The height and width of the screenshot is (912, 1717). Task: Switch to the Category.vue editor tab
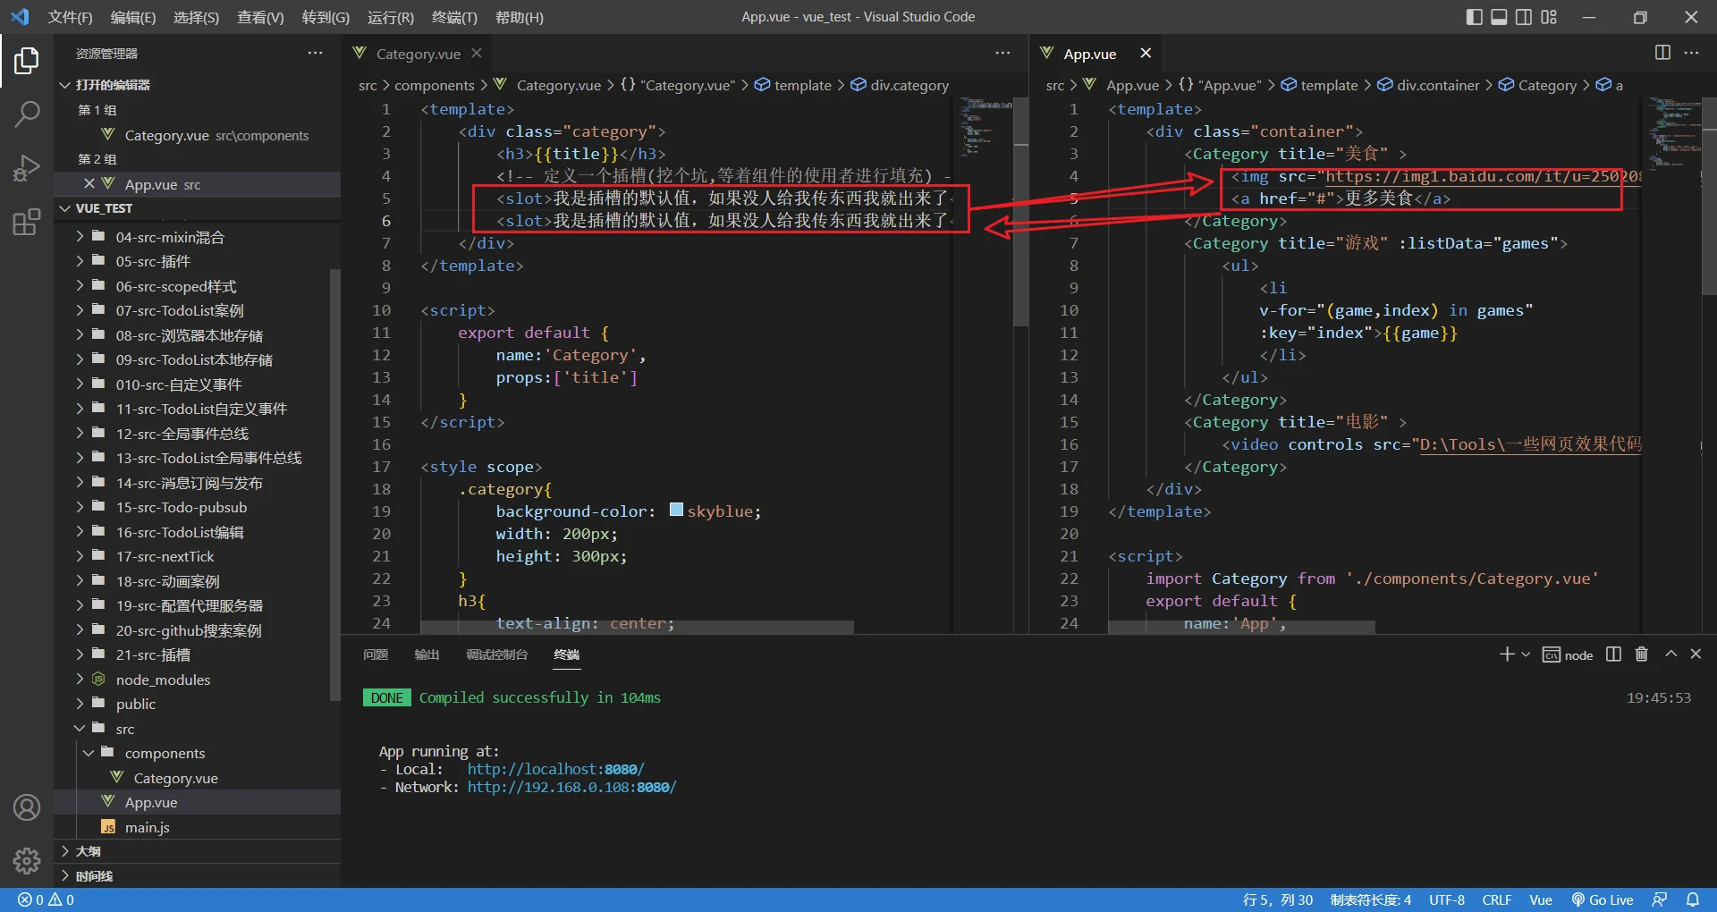[418, 54]
